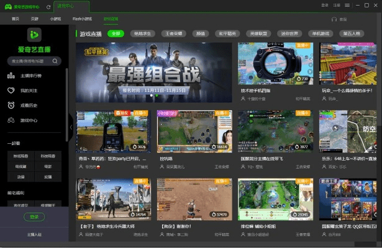Click the iQiyi game center gamepad logo
Screen dimensions: 382x248
click(x=8, y=7)
